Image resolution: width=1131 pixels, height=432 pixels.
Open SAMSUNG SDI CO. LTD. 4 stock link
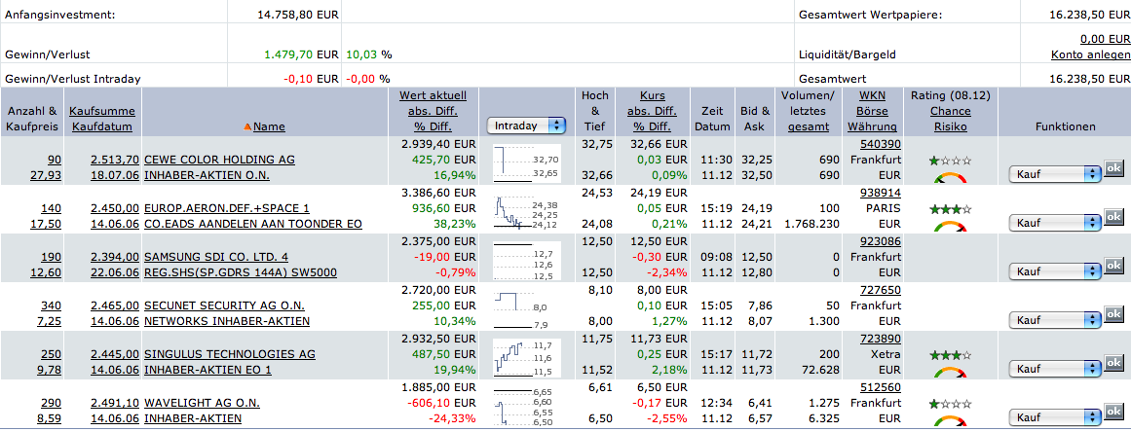click(216, 257)
